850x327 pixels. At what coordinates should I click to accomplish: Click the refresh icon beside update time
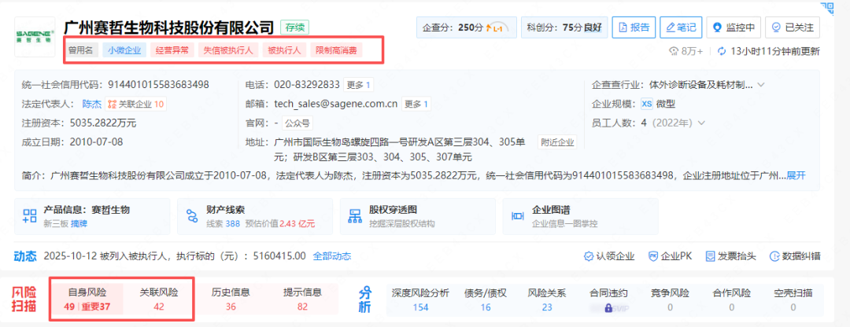722,52
